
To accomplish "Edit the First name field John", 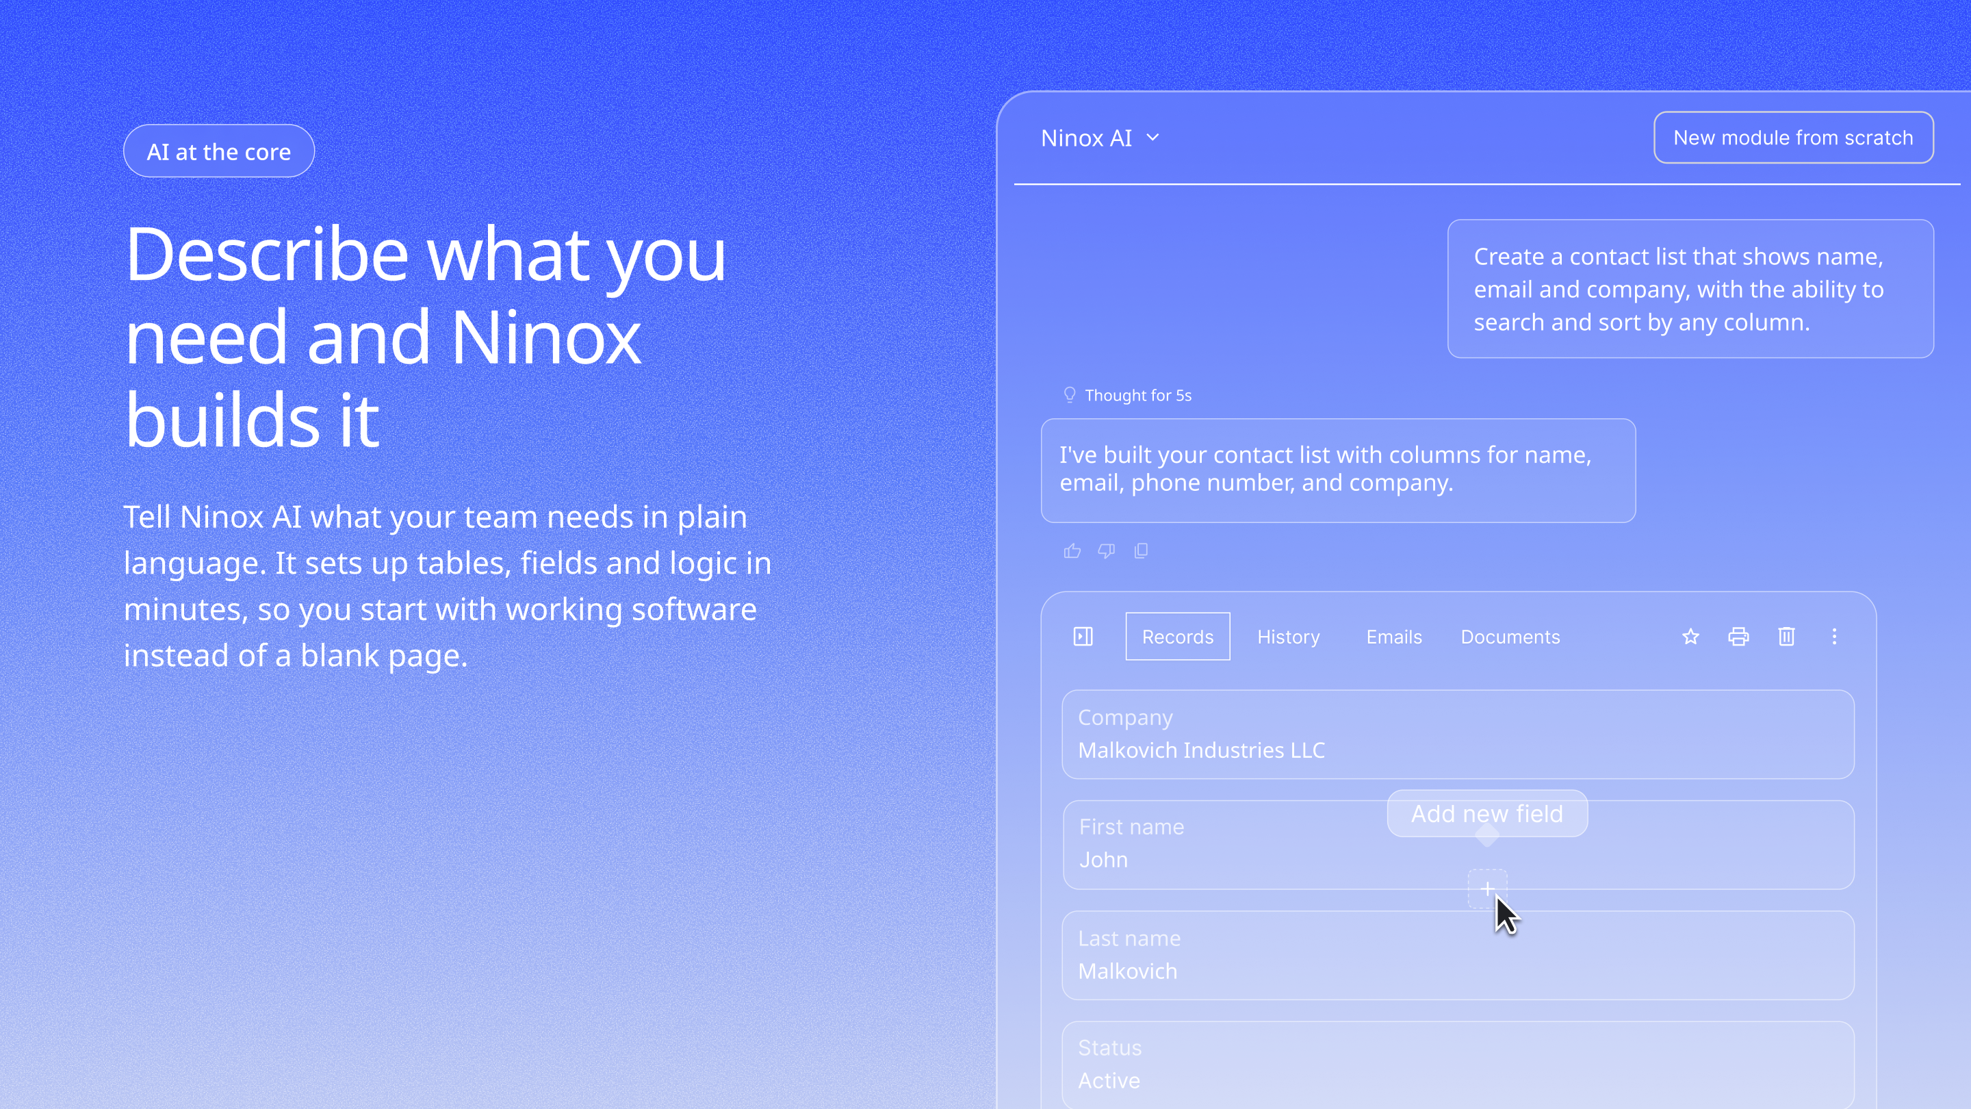I will click(x=1458, y=845).
